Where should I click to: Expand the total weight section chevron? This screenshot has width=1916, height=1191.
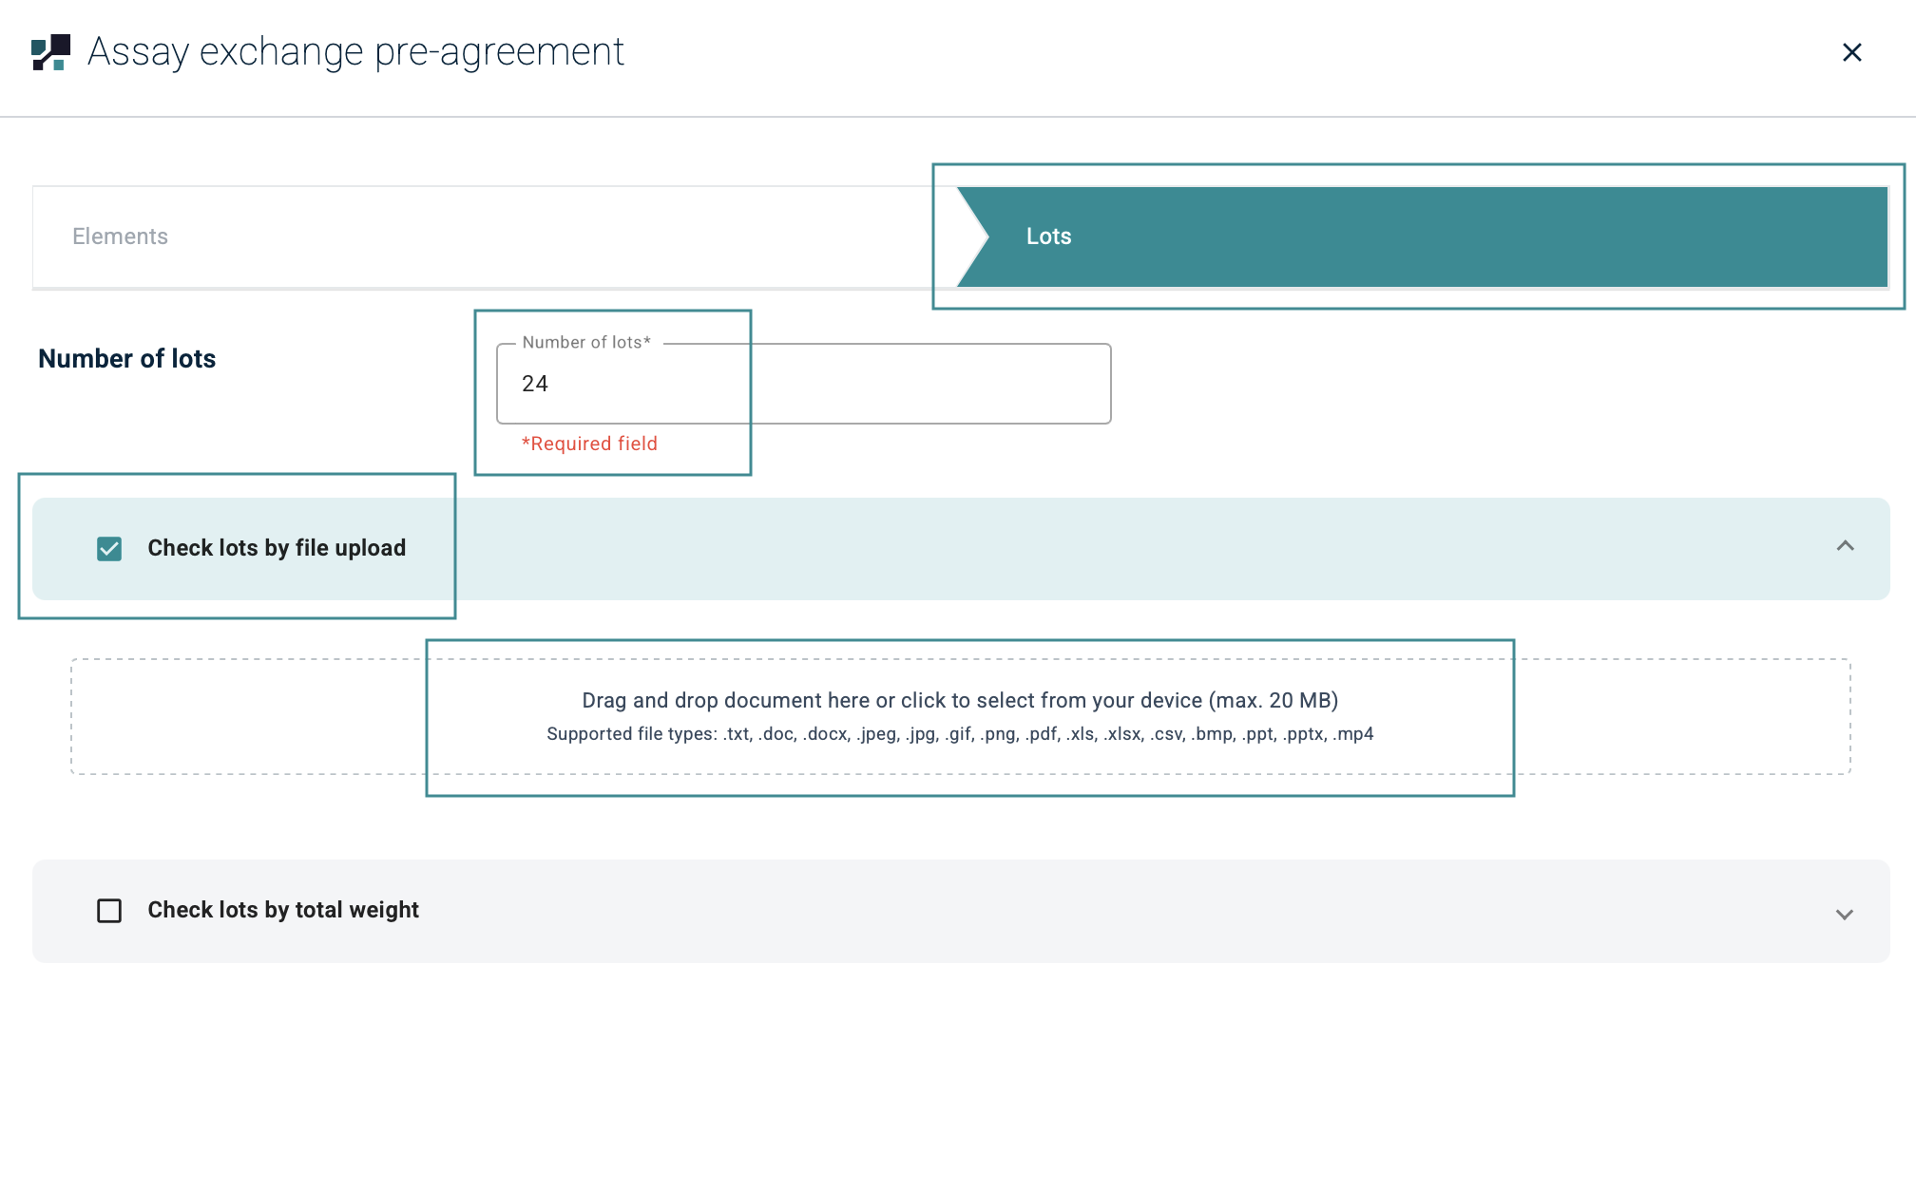point(1845,914)
